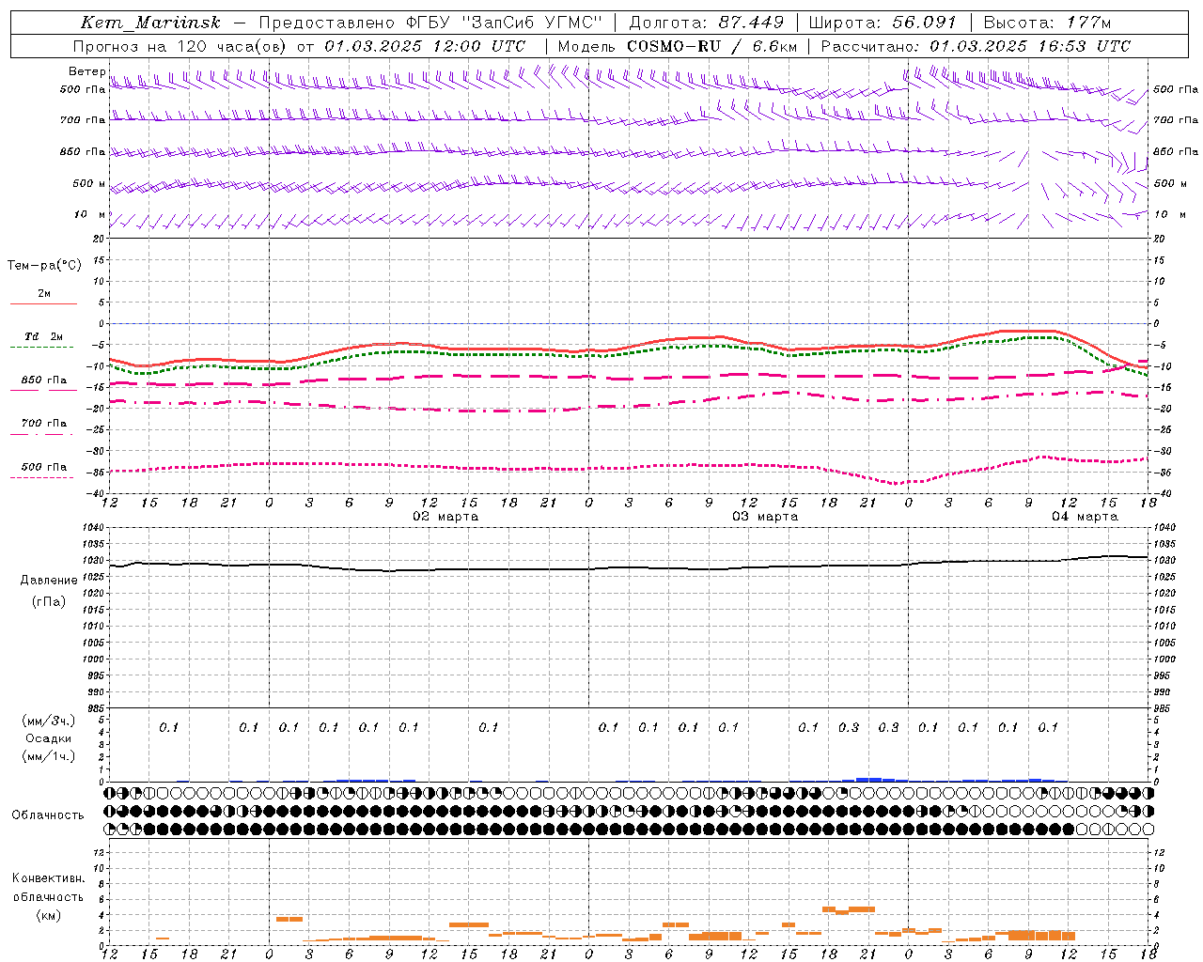Screen dimensions: 1203x962
Task: Click the latitude value Широта: 56.091
Action: click(x=883, y=23)
